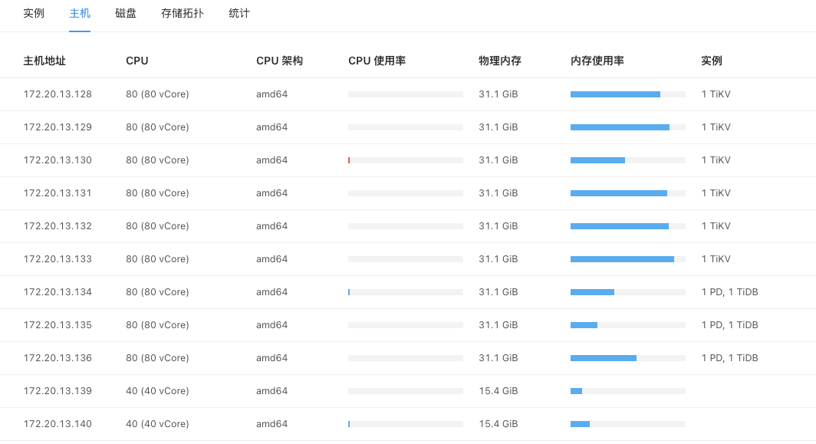Click 15.4 GiB memory of 172.20.13.139
Viewport: 816px width, 444px height.
tap(498, 391)
